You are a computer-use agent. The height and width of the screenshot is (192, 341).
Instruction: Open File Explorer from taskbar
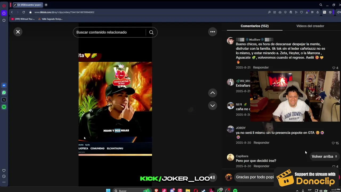188,190
